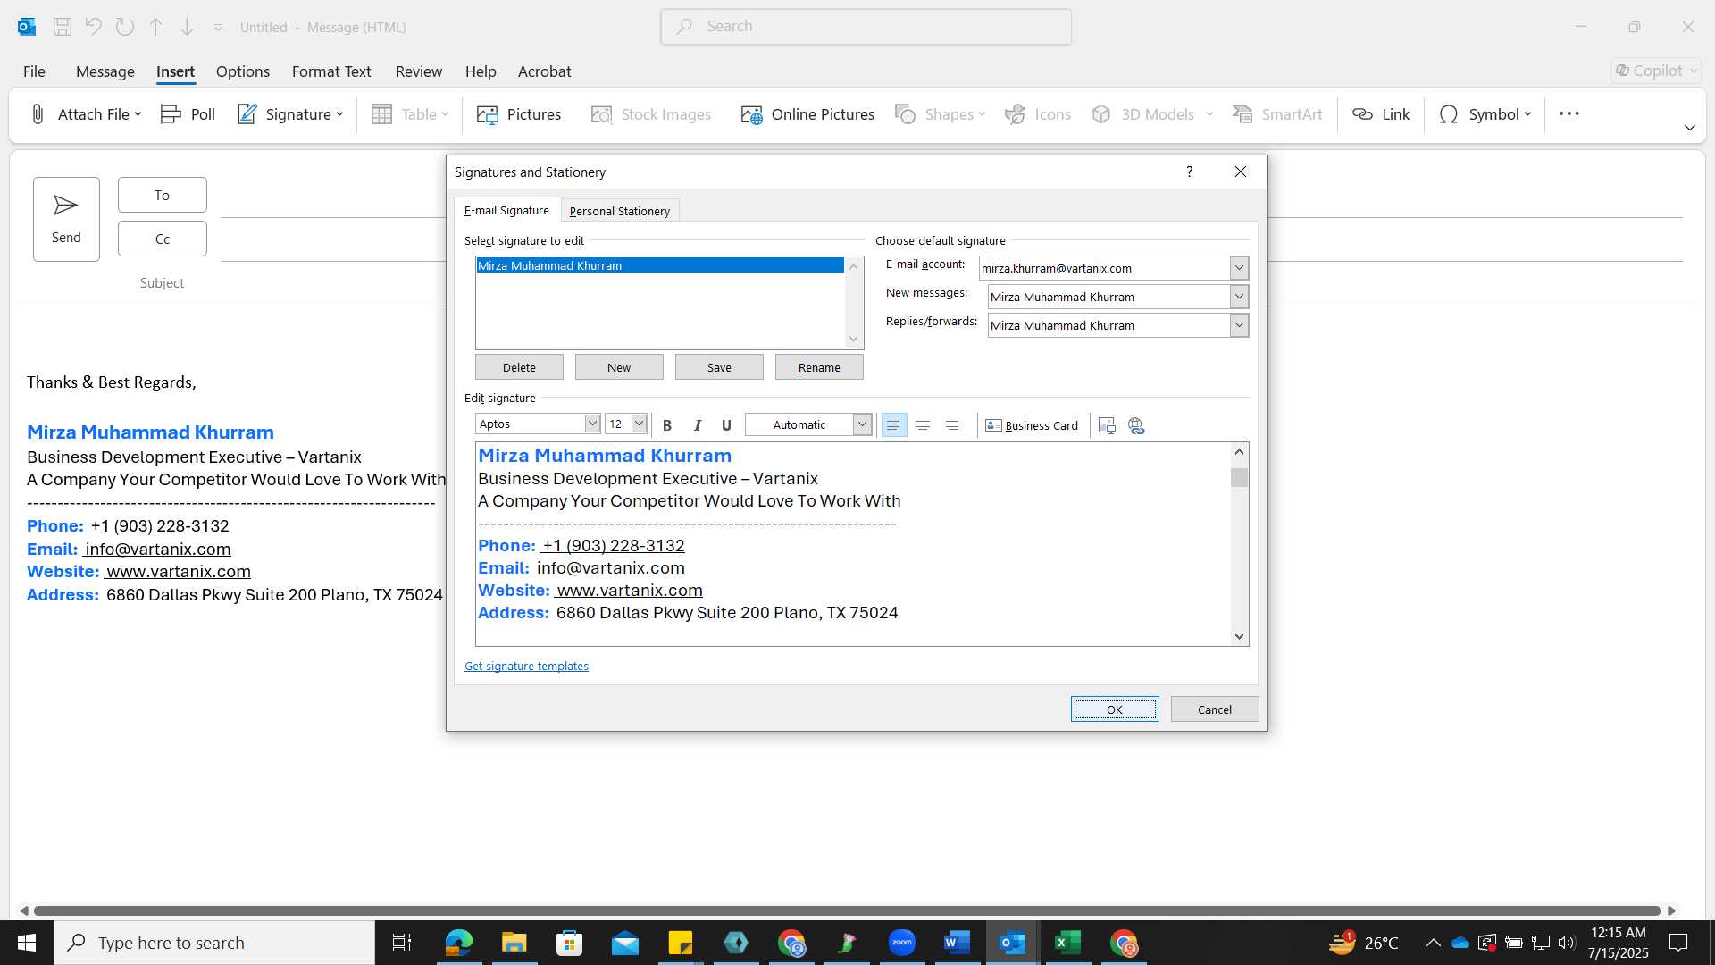Click the Windows Start button
This screenshot has width=1715, height=965.
click(x=27, y=943)
